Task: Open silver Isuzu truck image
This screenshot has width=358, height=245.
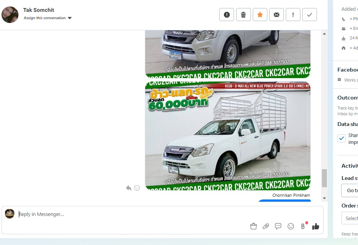Action: point(228,54)
